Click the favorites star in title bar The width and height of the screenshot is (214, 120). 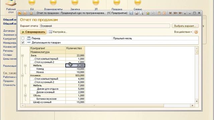31,13
